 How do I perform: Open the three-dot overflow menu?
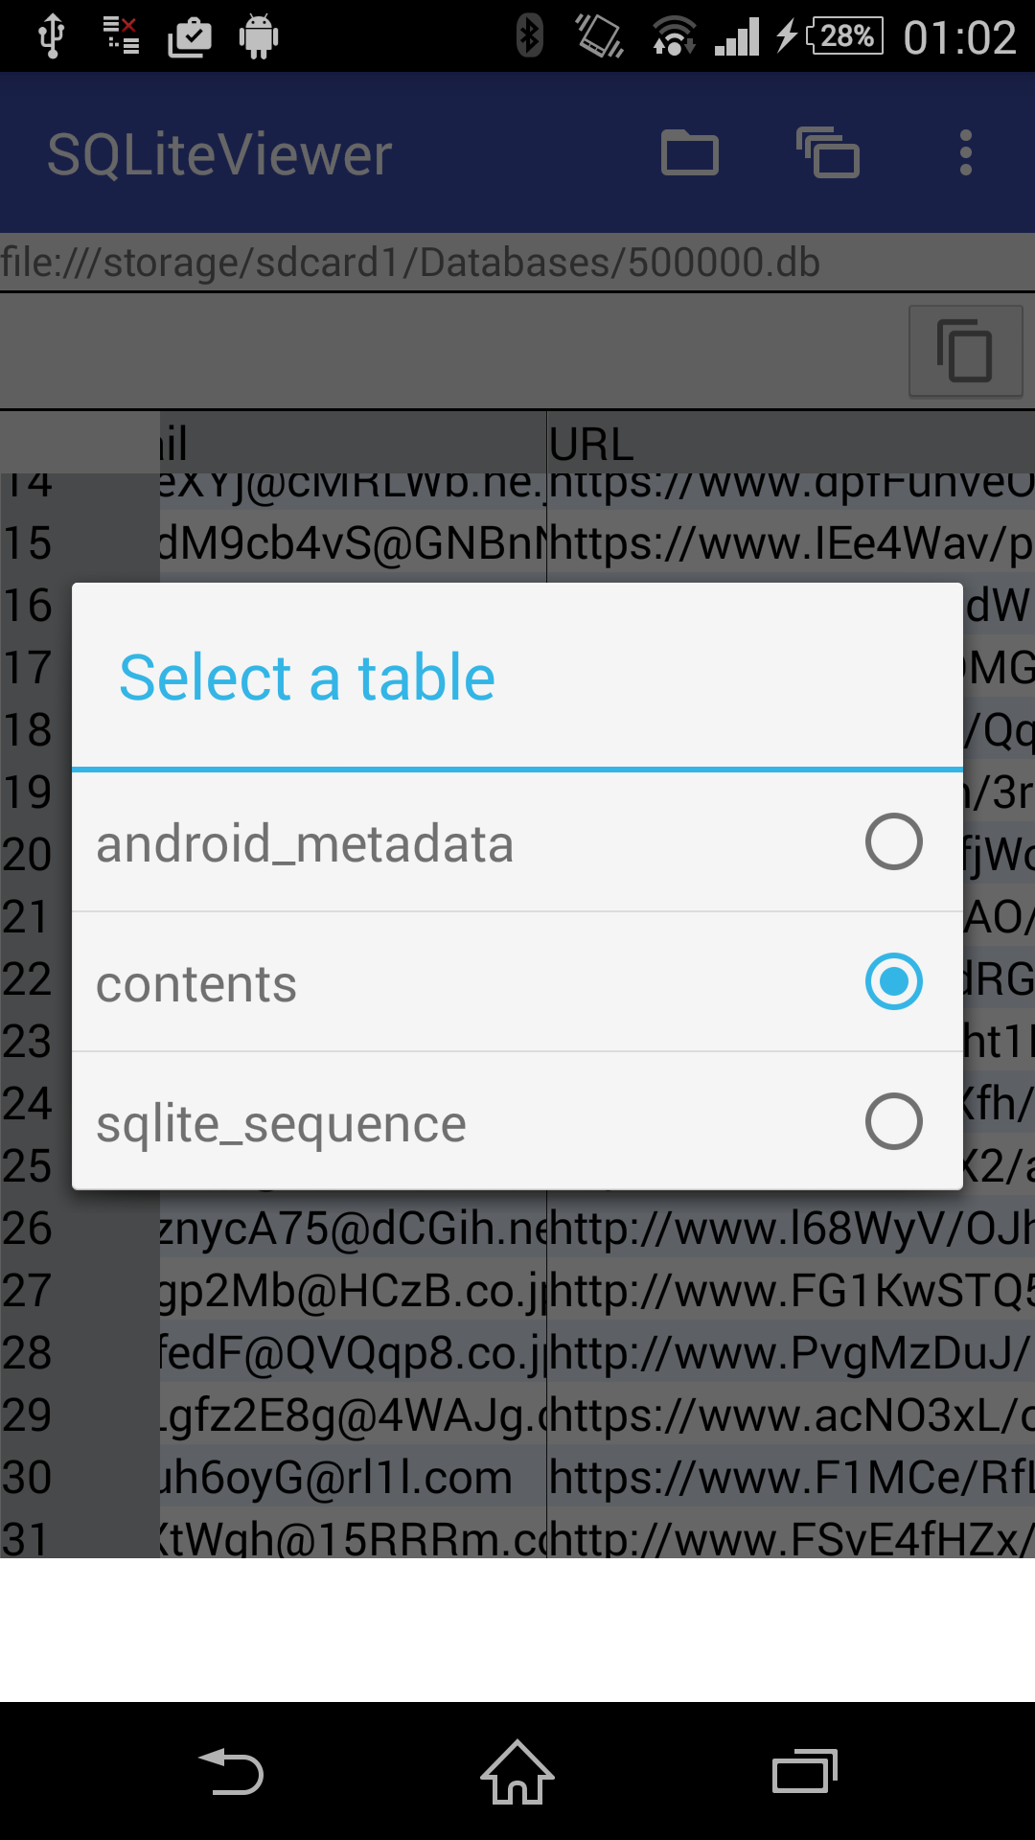(x=965, y=153)
